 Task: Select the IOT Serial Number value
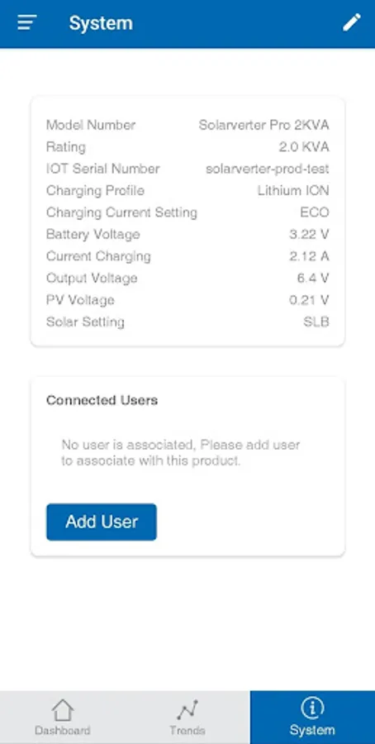268,169
